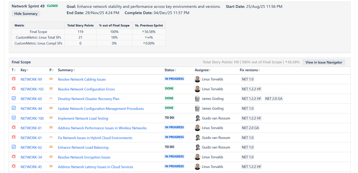Click the task type icon for NETWORK-44

[x=14, y=108]
